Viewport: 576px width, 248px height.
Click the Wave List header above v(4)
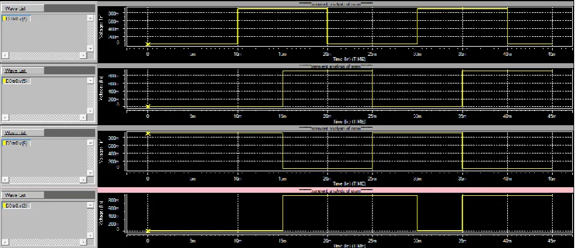pyautogui.click(x=23, y=8)
